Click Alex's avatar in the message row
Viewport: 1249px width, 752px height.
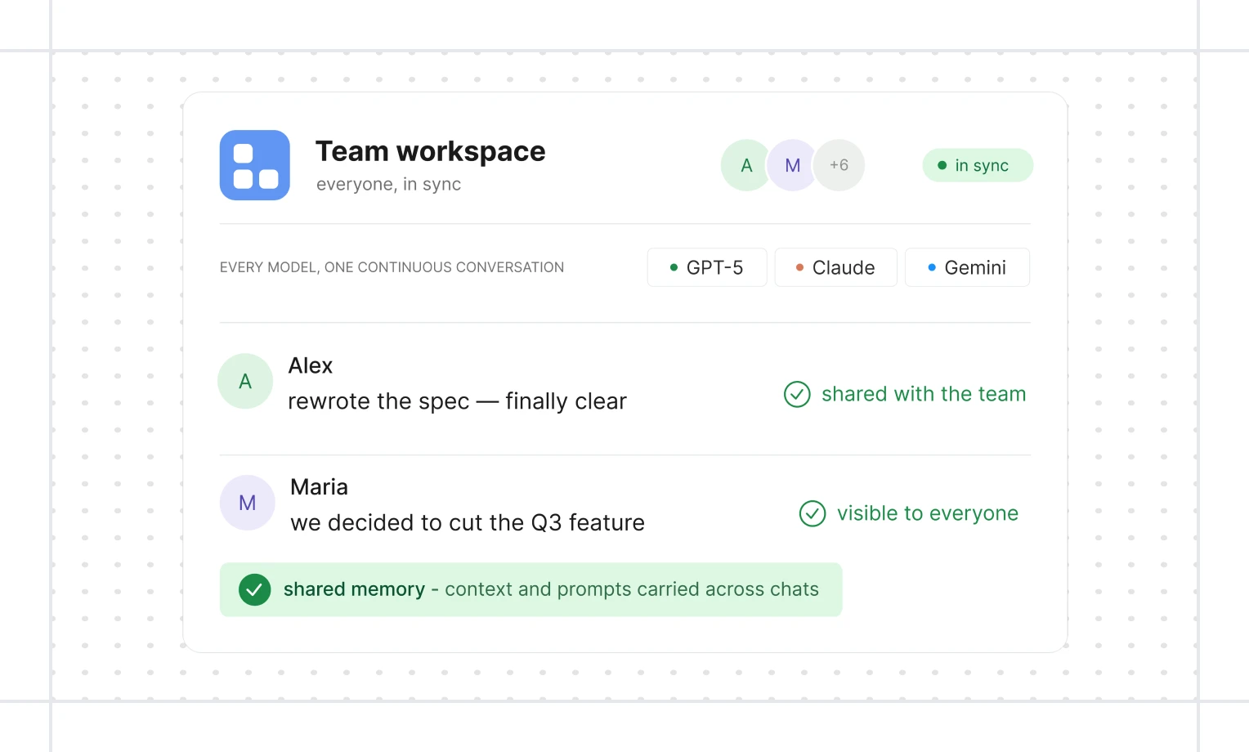pos(245,381)
